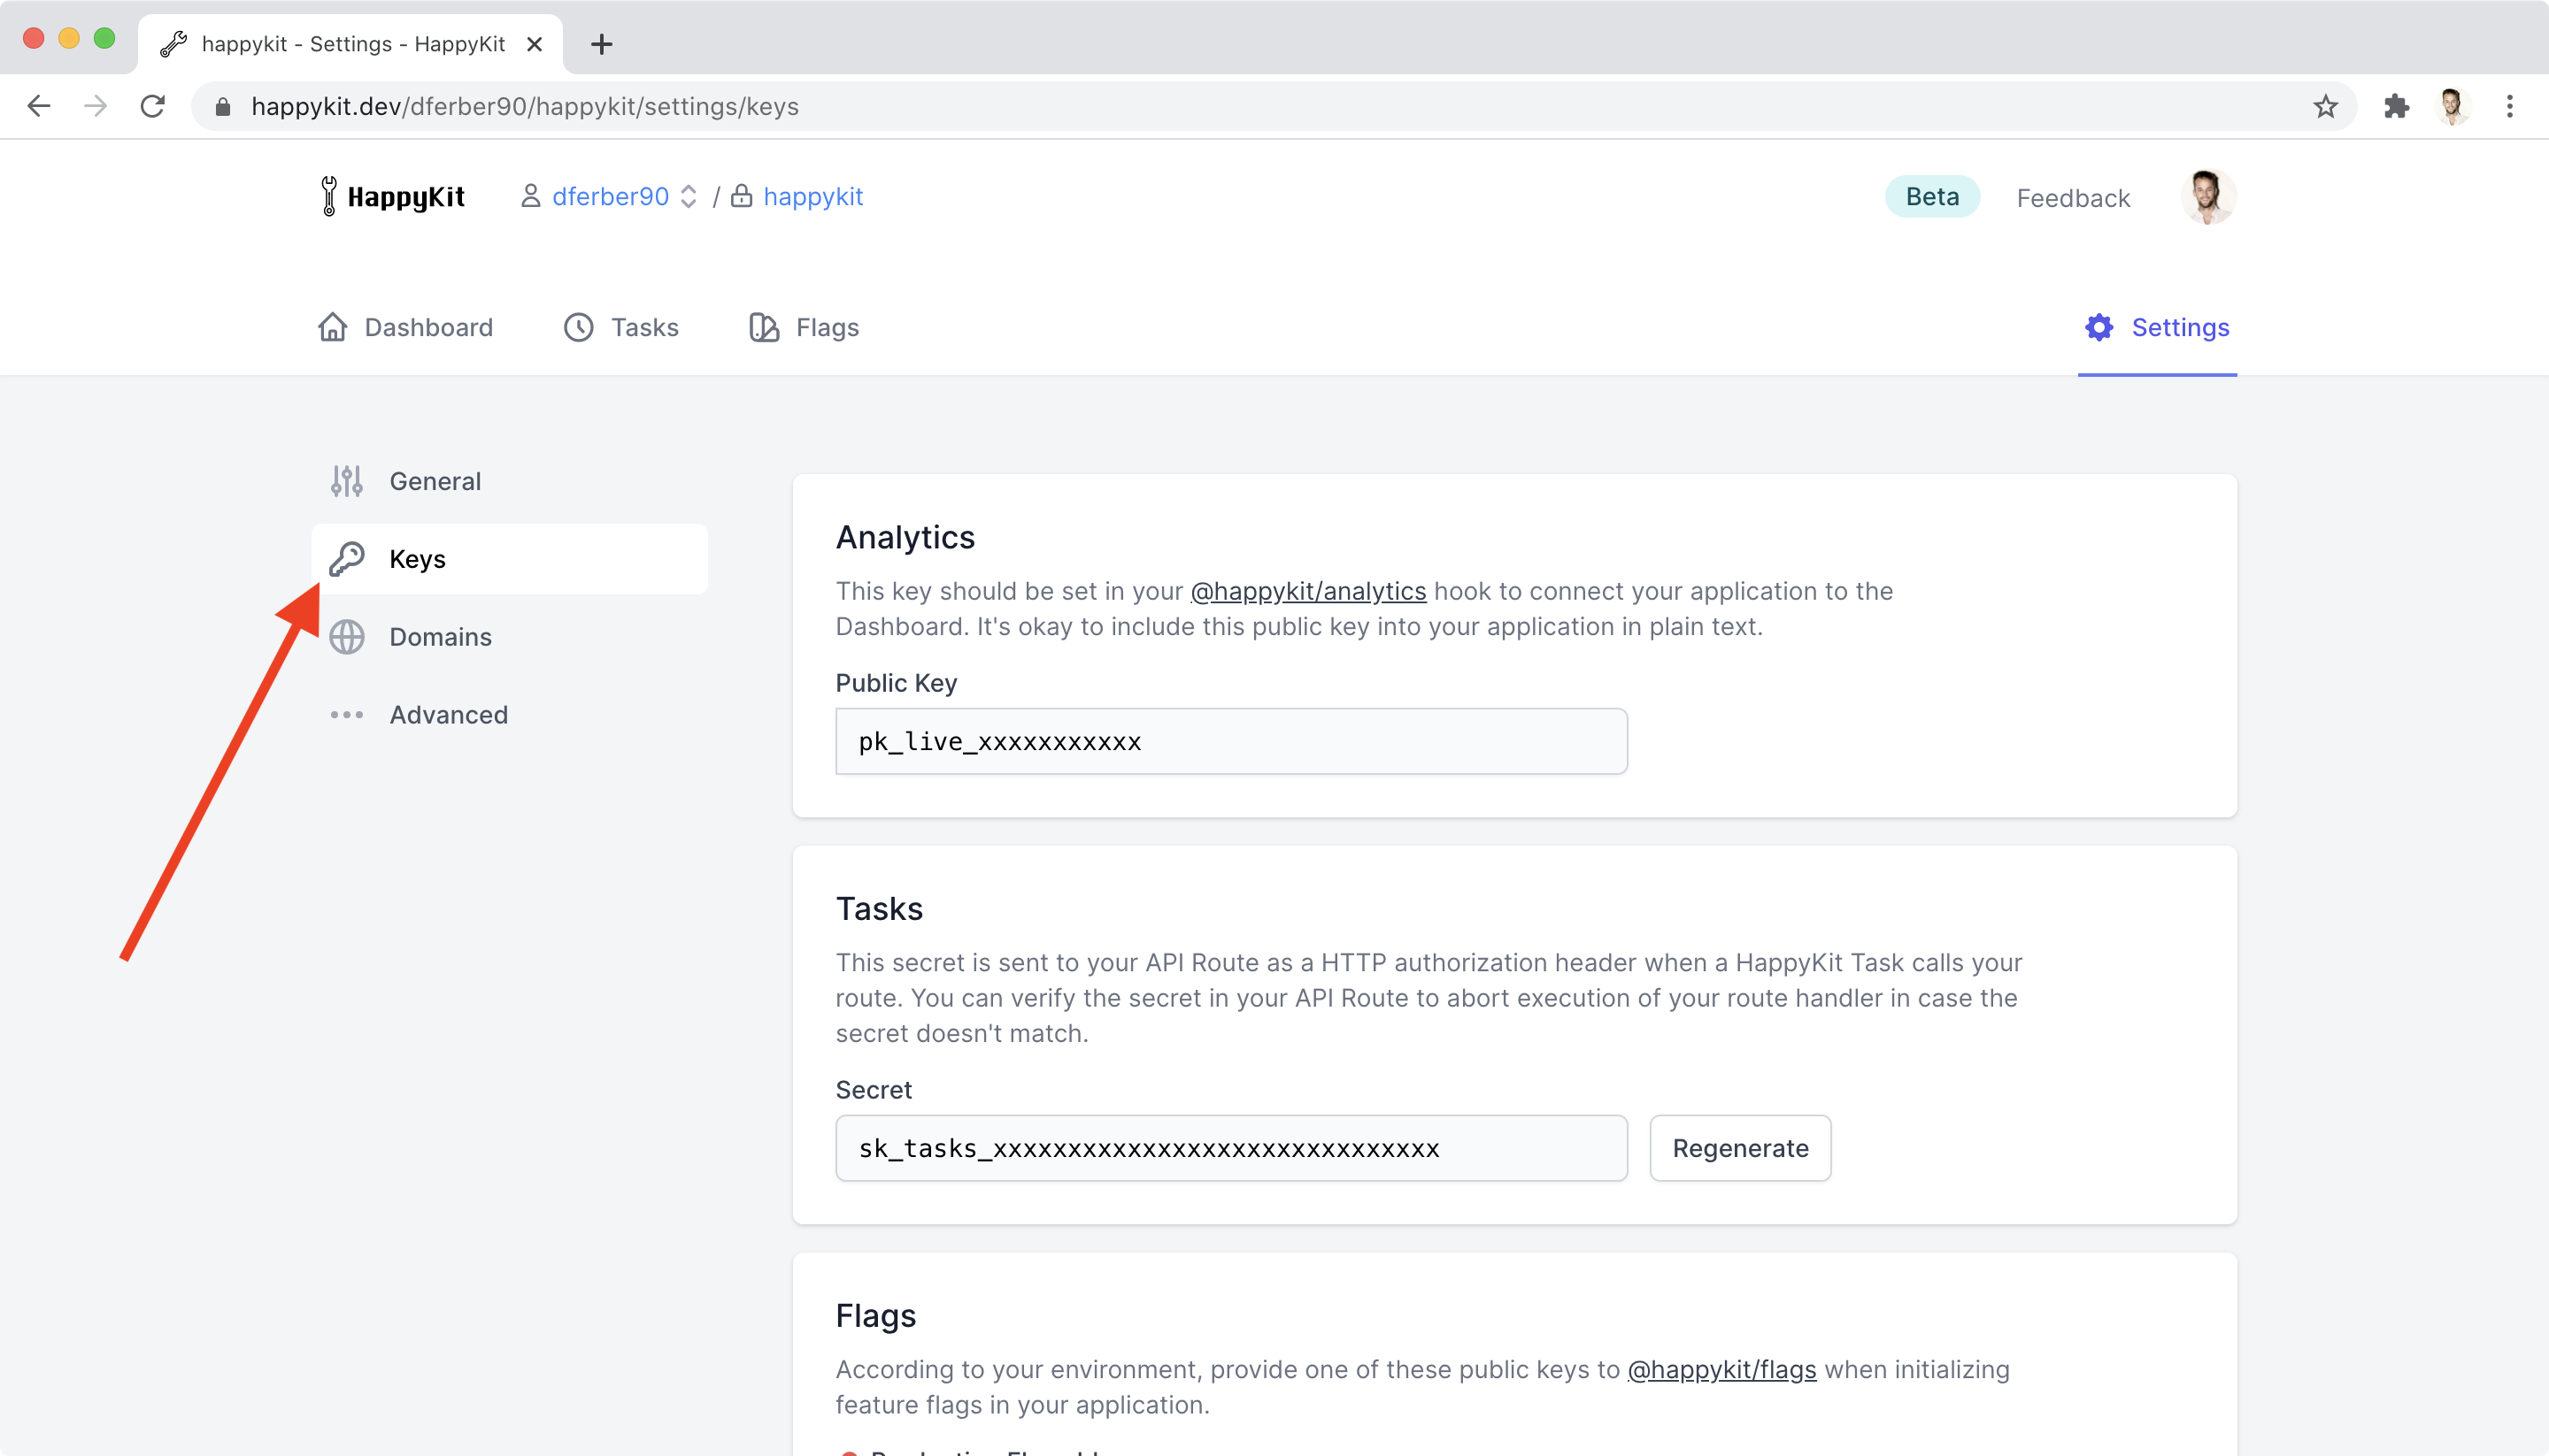Click the Tasks section heading

coord(880,909)
